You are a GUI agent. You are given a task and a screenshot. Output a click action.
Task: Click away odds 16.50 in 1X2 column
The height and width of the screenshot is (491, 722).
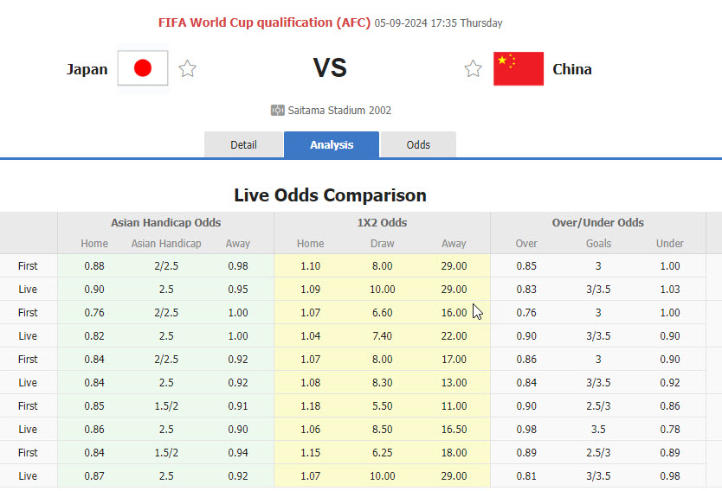[454, 430]
